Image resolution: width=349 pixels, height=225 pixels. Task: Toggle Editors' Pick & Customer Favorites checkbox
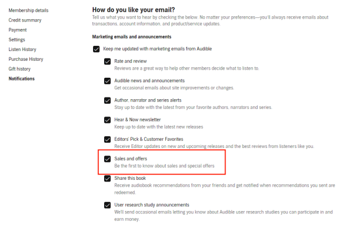tap(107, 140)
